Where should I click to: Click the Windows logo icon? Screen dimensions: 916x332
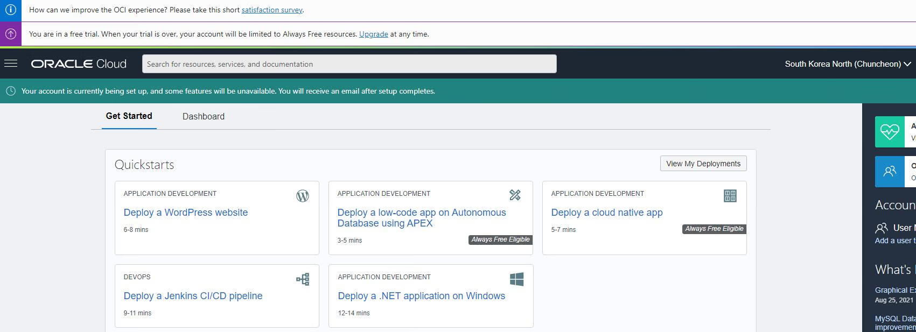[x=516, y=279]
